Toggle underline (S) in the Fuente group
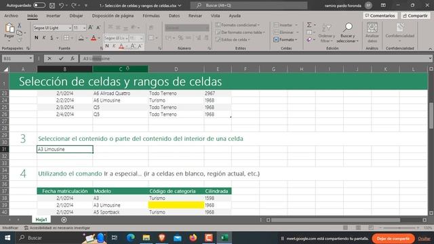Viewport: 434px width, 244px height. [52, 38]
